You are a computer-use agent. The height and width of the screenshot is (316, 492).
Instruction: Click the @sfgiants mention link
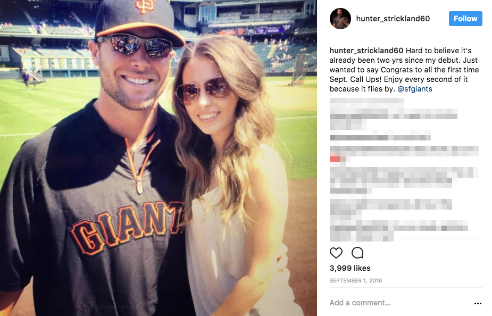(x=415, y=89)
